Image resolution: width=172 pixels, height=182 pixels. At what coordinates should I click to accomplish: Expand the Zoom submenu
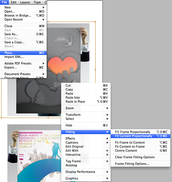click(86, 108)
